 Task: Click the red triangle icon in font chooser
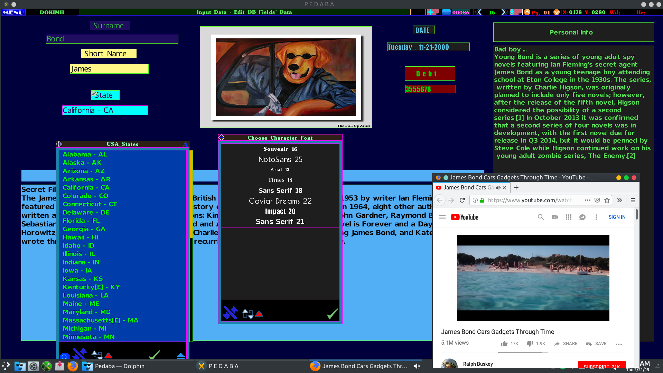tap(259, 314)
